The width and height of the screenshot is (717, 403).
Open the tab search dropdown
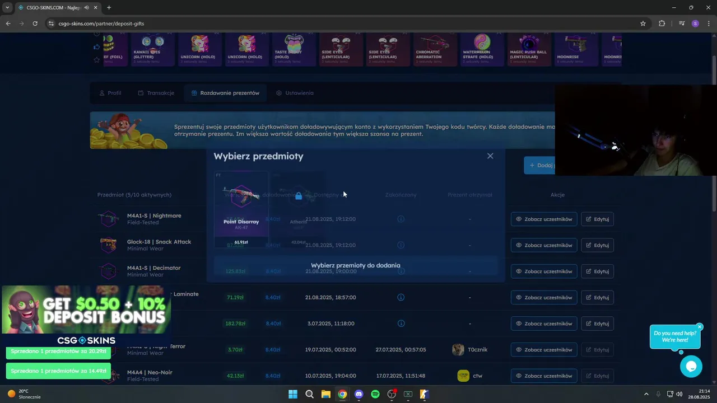pyautogui.click(x=7, y=8)
